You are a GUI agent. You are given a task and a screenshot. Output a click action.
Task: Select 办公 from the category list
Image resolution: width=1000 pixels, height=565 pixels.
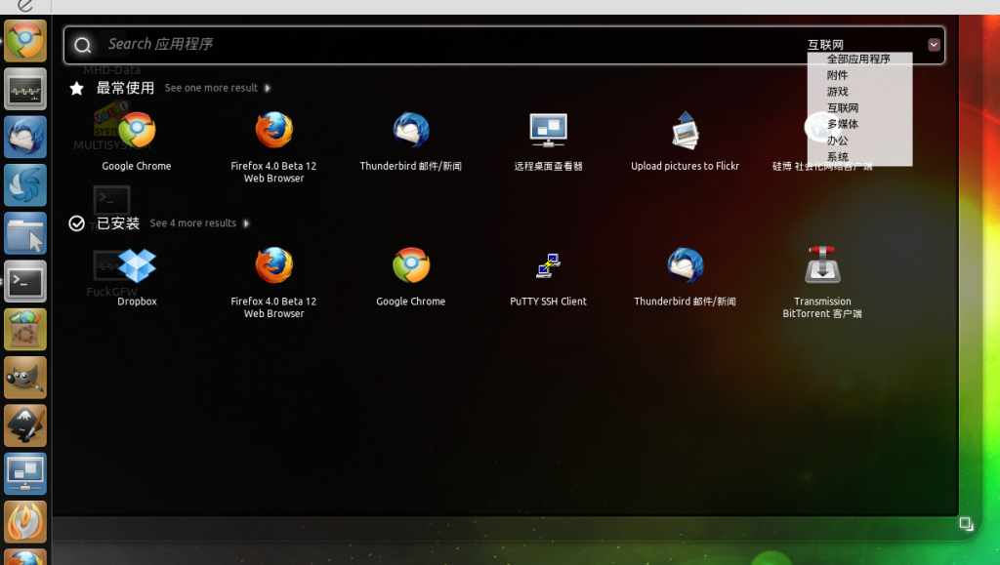837,141
